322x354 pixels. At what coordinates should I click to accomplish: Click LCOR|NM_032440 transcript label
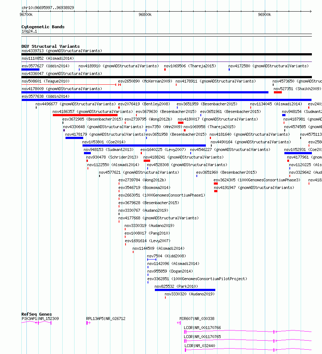click(x=200, y=346)
